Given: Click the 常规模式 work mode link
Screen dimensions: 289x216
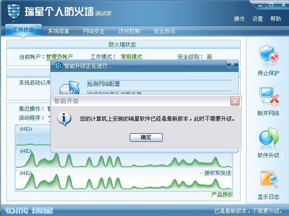Looking at the screenshot, I should tap(132, 57).
